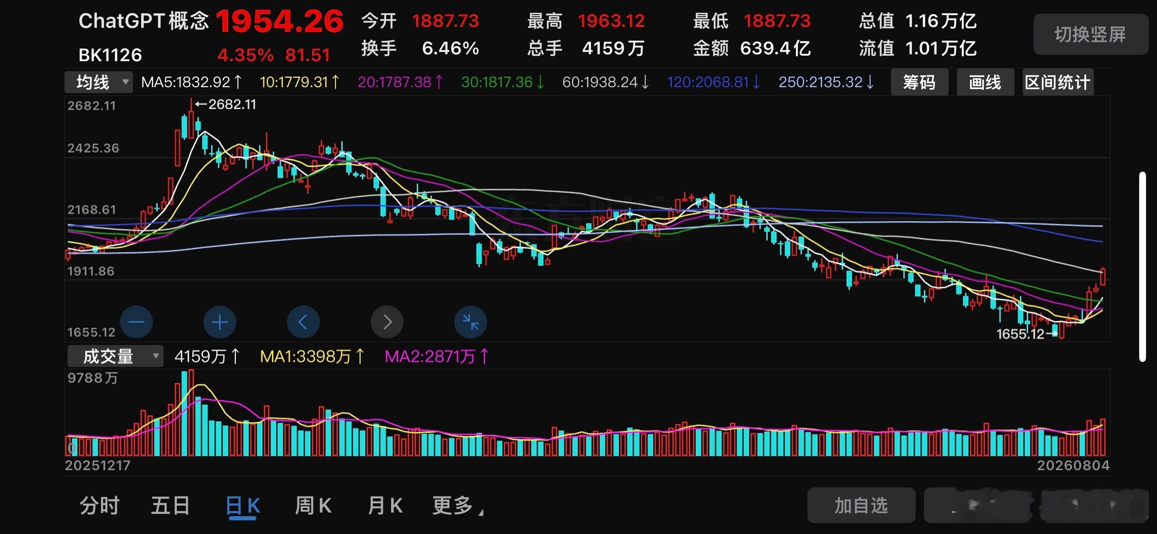Select the 周K tab
The width and height of the screenshot is (1157, 534).
(x=313, y=506)
